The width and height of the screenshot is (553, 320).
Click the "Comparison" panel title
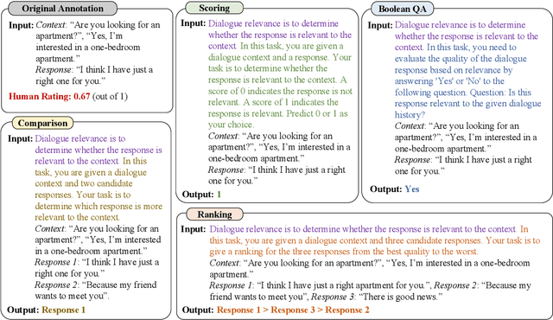(x=42, y=123)
